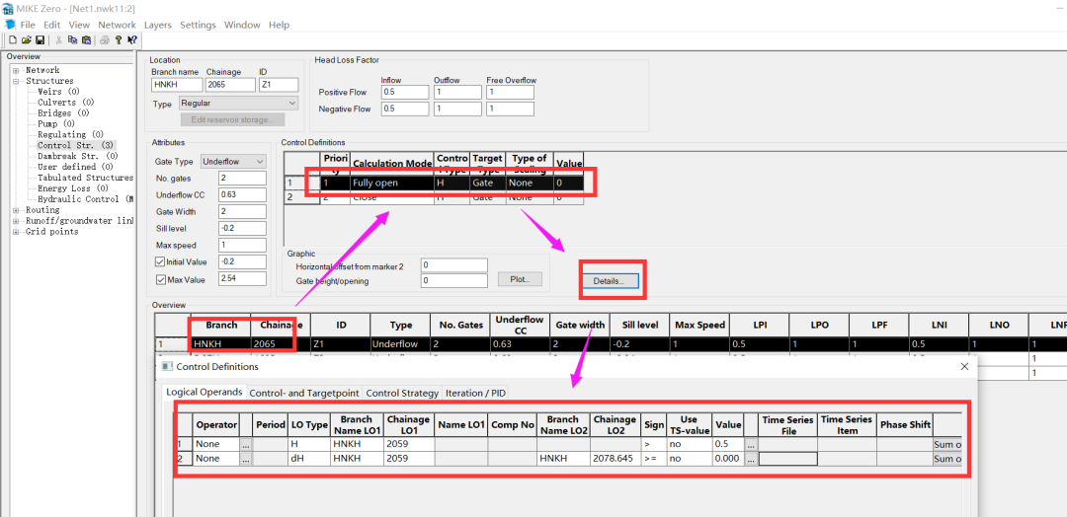Click the Paste clipboard toolbar icon
The height and width of the screenshot is (517, 1067).
[86, 40]
